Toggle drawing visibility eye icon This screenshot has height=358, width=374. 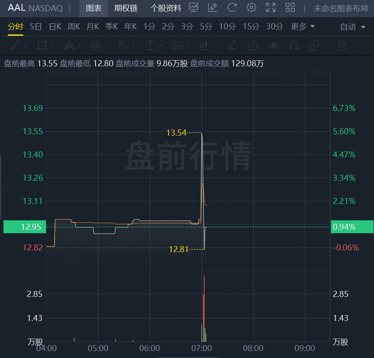point(273,45)
